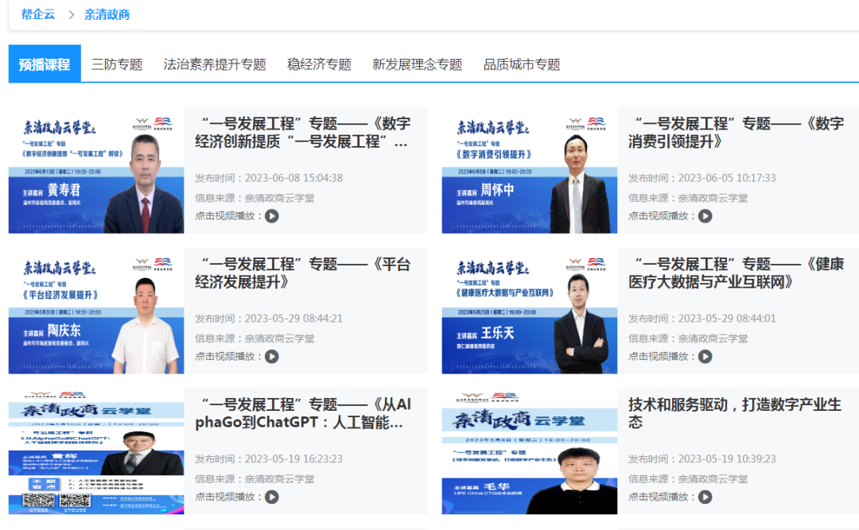Play the 数字经济创新提质 course video

tap(271, 215)
